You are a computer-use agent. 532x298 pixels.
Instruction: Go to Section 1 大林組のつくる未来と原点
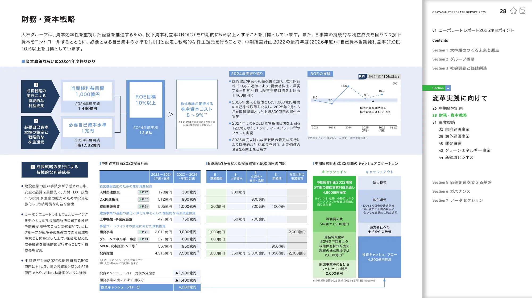coord(465,50)
